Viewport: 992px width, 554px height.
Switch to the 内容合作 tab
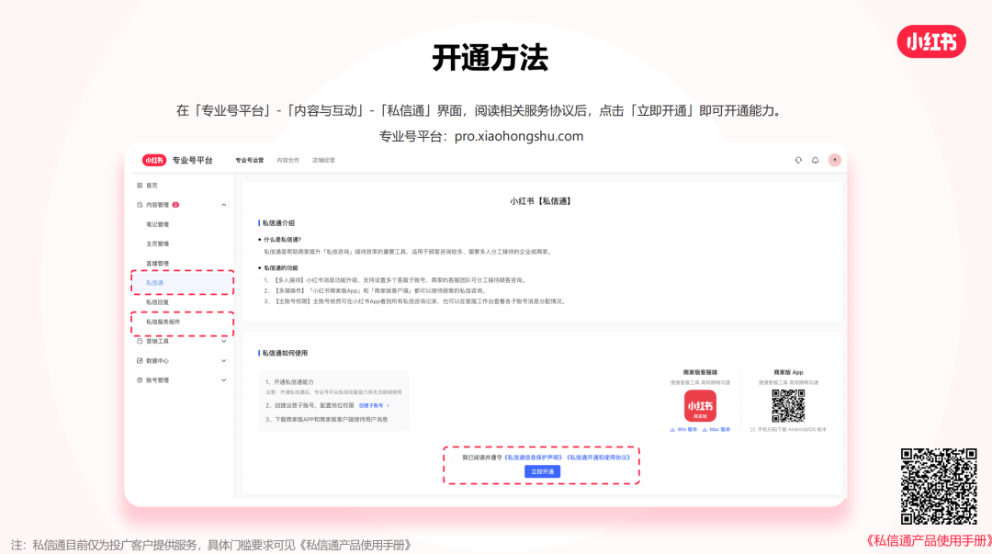288,160
